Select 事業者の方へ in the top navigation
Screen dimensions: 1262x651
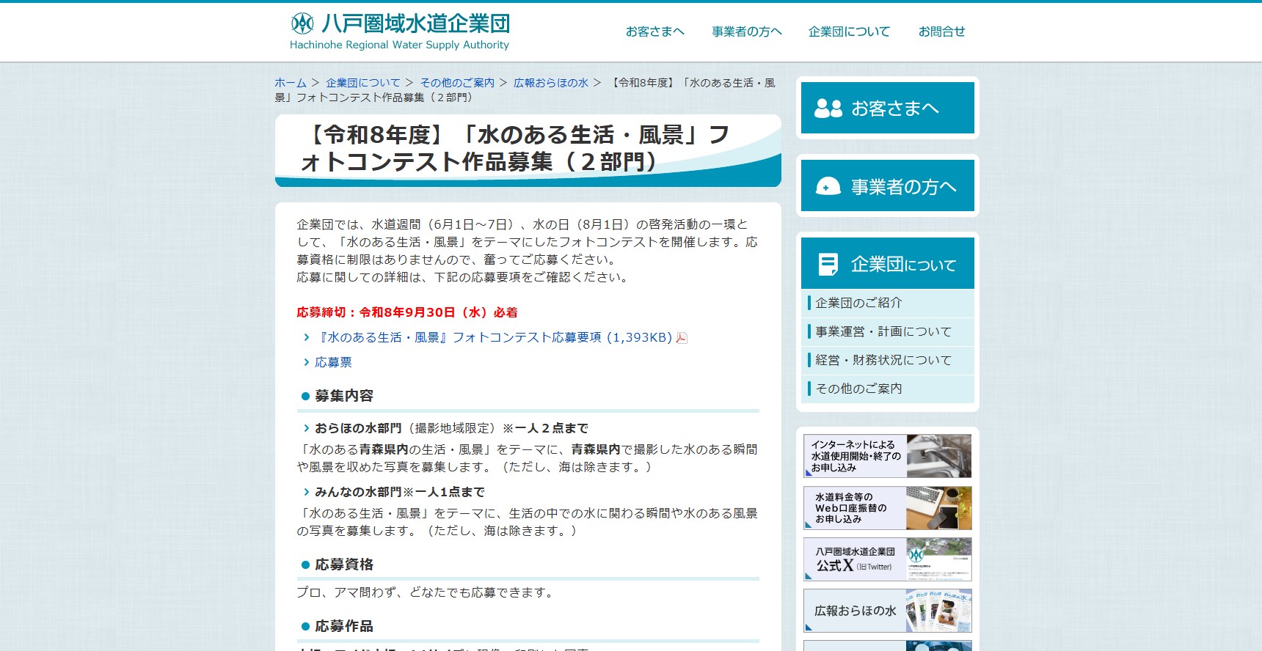pos(746,32)
